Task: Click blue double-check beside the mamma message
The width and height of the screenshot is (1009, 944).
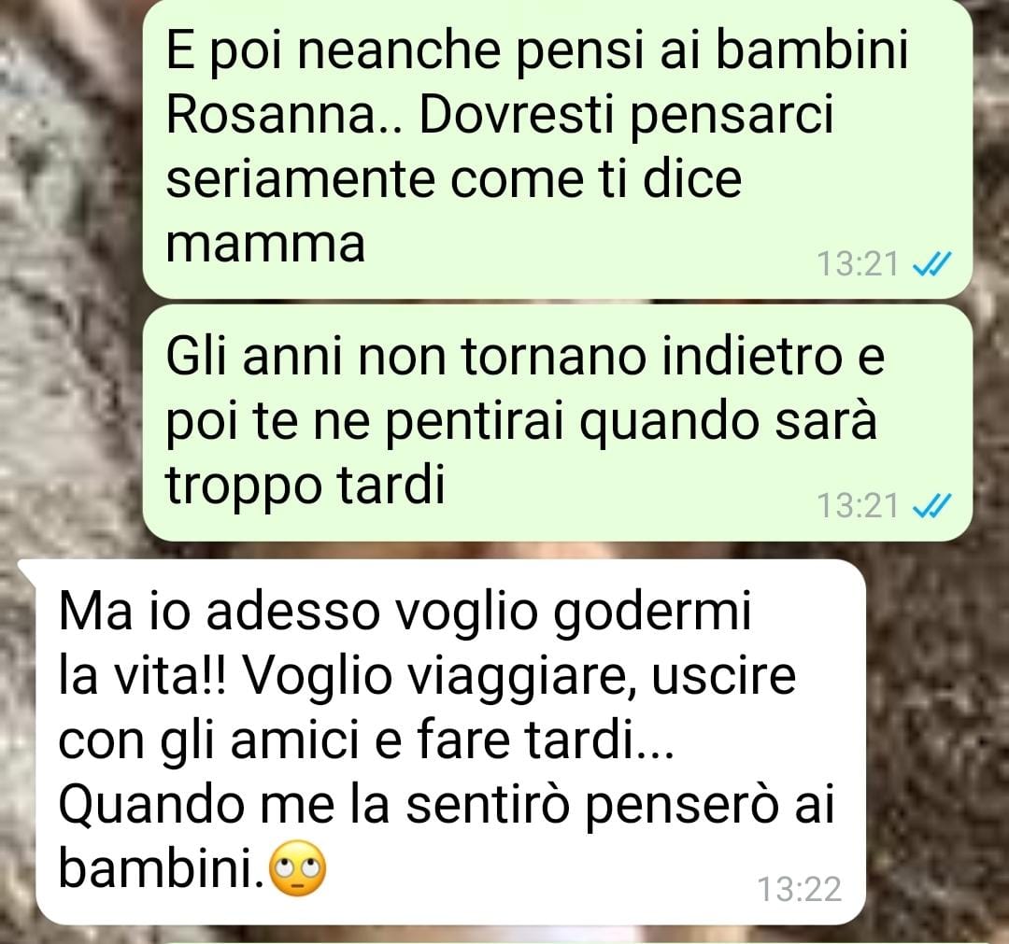Action: (931, 263)
